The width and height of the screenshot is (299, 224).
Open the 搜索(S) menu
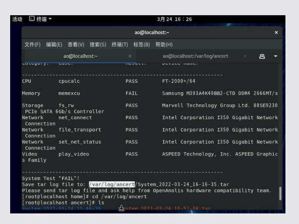(98, 44)
